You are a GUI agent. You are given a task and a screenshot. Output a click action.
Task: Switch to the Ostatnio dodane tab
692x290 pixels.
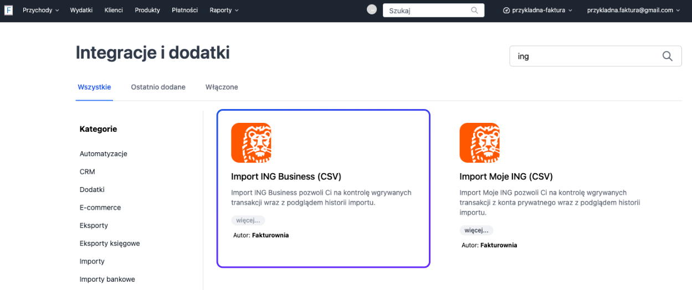[x=158, y=87]
